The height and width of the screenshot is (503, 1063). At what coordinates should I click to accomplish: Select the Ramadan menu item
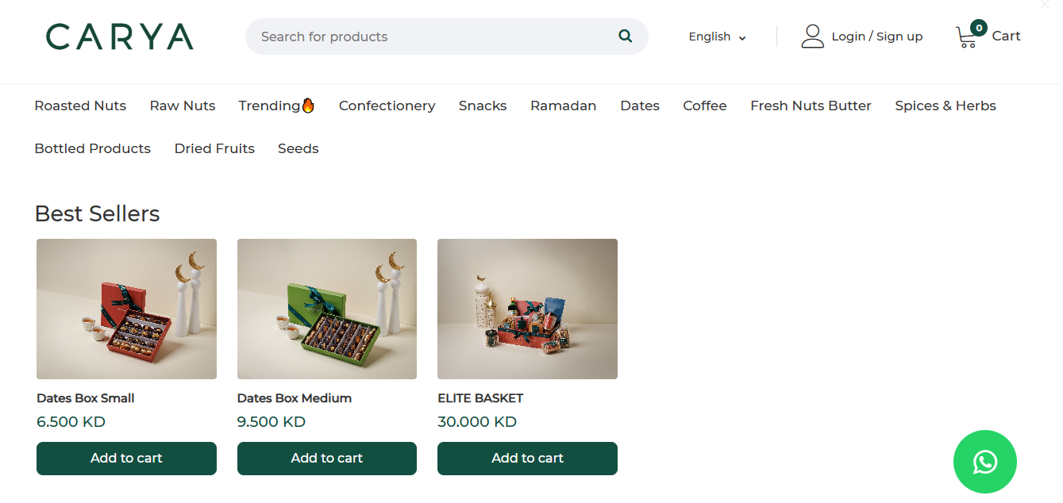[x=563, y=106]
